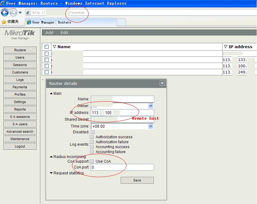Open the Profiles sidebar section

[20, 94]
